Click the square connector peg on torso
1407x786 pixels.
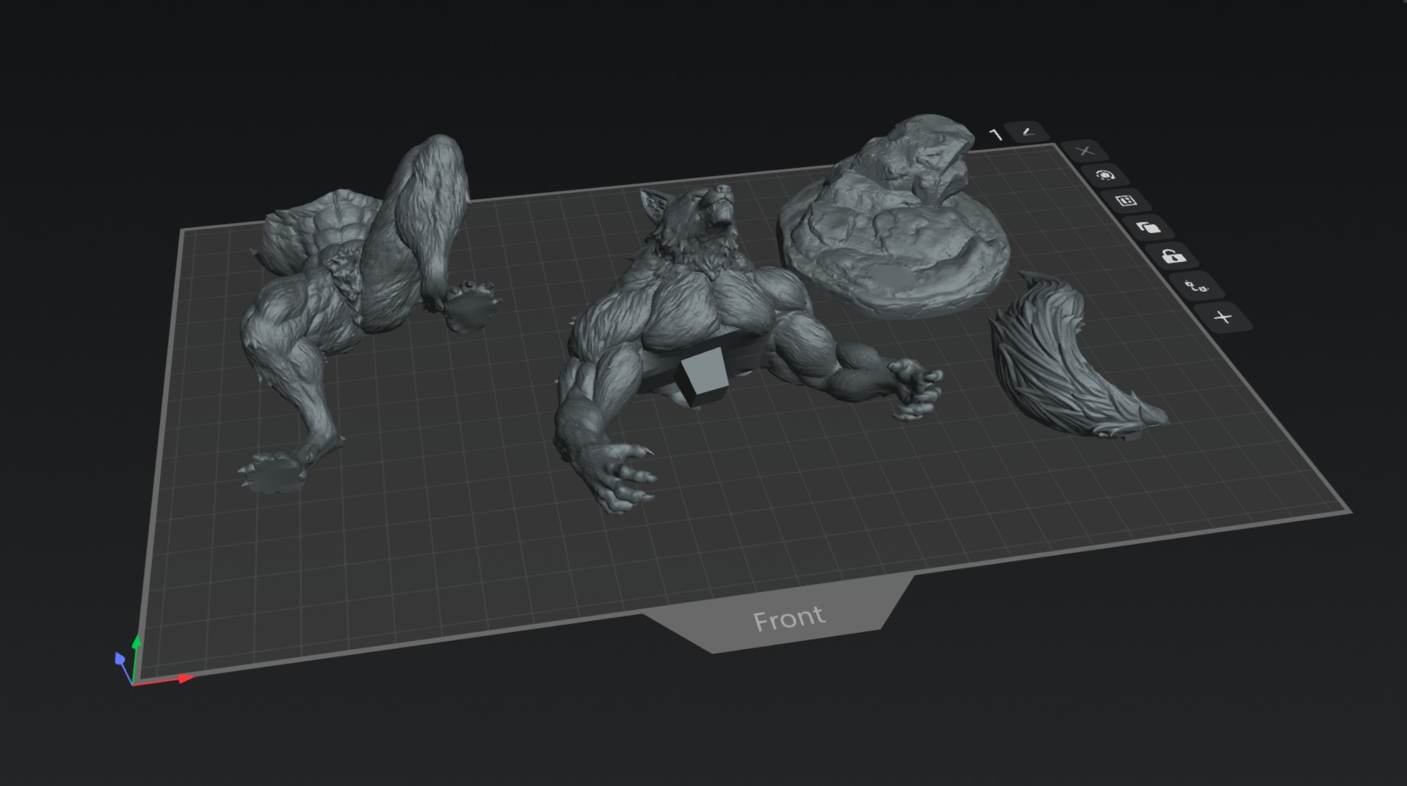[700, 377]
